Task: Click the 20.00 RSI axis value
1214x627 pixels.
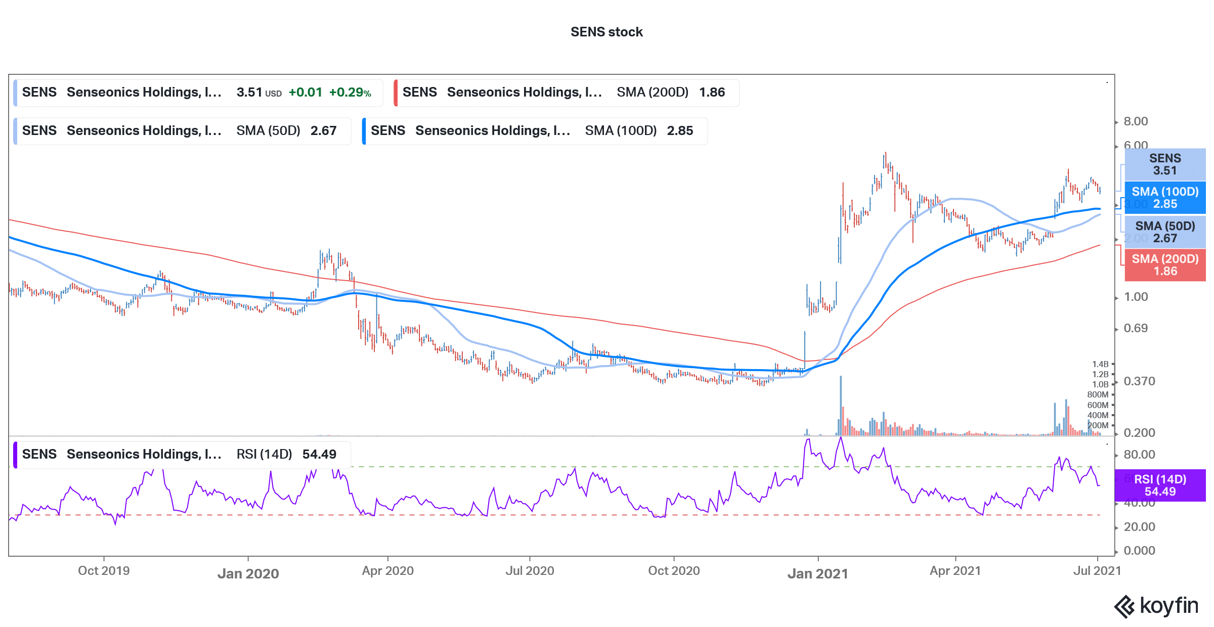Action: [x=1139, y=527]
